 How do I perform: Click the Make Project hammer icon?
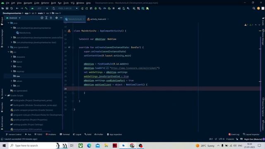point(26,8)
